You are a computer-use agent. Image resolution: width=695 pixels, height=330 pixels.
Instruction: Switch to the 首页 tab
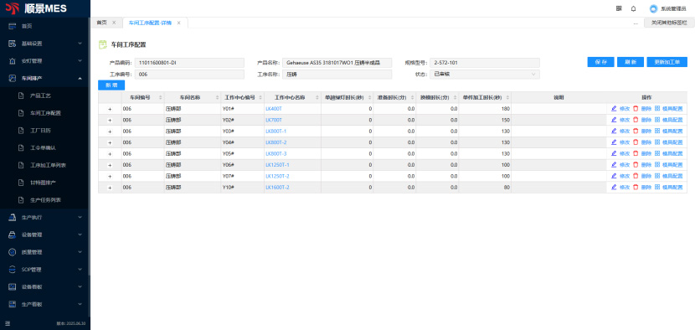pyautogui.click(x=102, y=23)
